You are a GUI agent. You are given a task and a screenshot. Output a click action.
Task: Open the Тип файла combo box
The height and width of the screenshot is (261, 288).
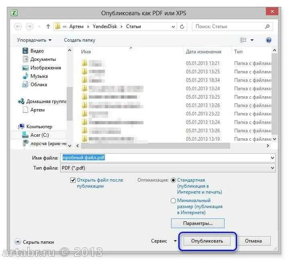tap(168, 168)
